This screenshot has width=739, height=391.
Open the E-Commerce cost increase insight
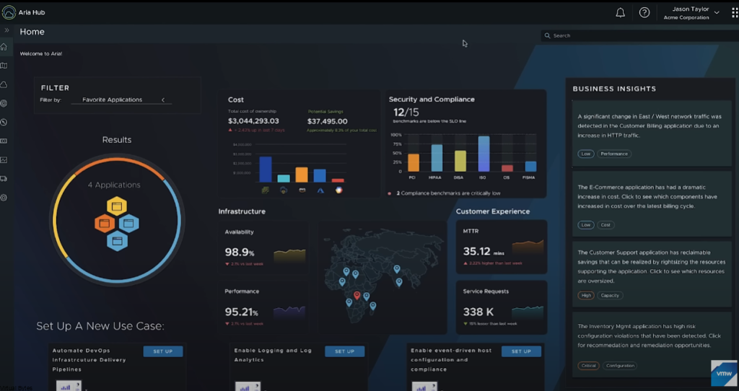tap(652, 203)
